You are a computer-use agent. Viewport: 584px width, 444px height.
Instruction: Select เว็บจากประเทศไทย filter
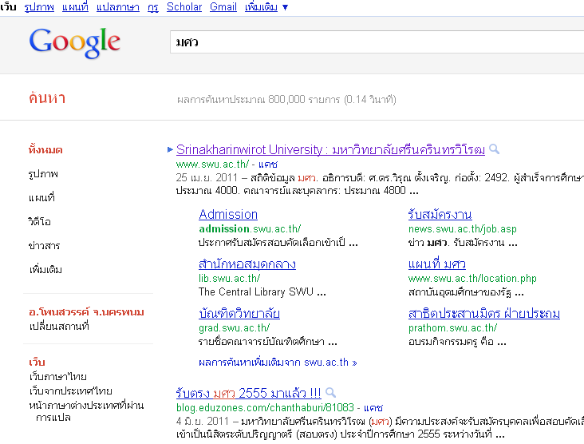click(x=70, y=390)
